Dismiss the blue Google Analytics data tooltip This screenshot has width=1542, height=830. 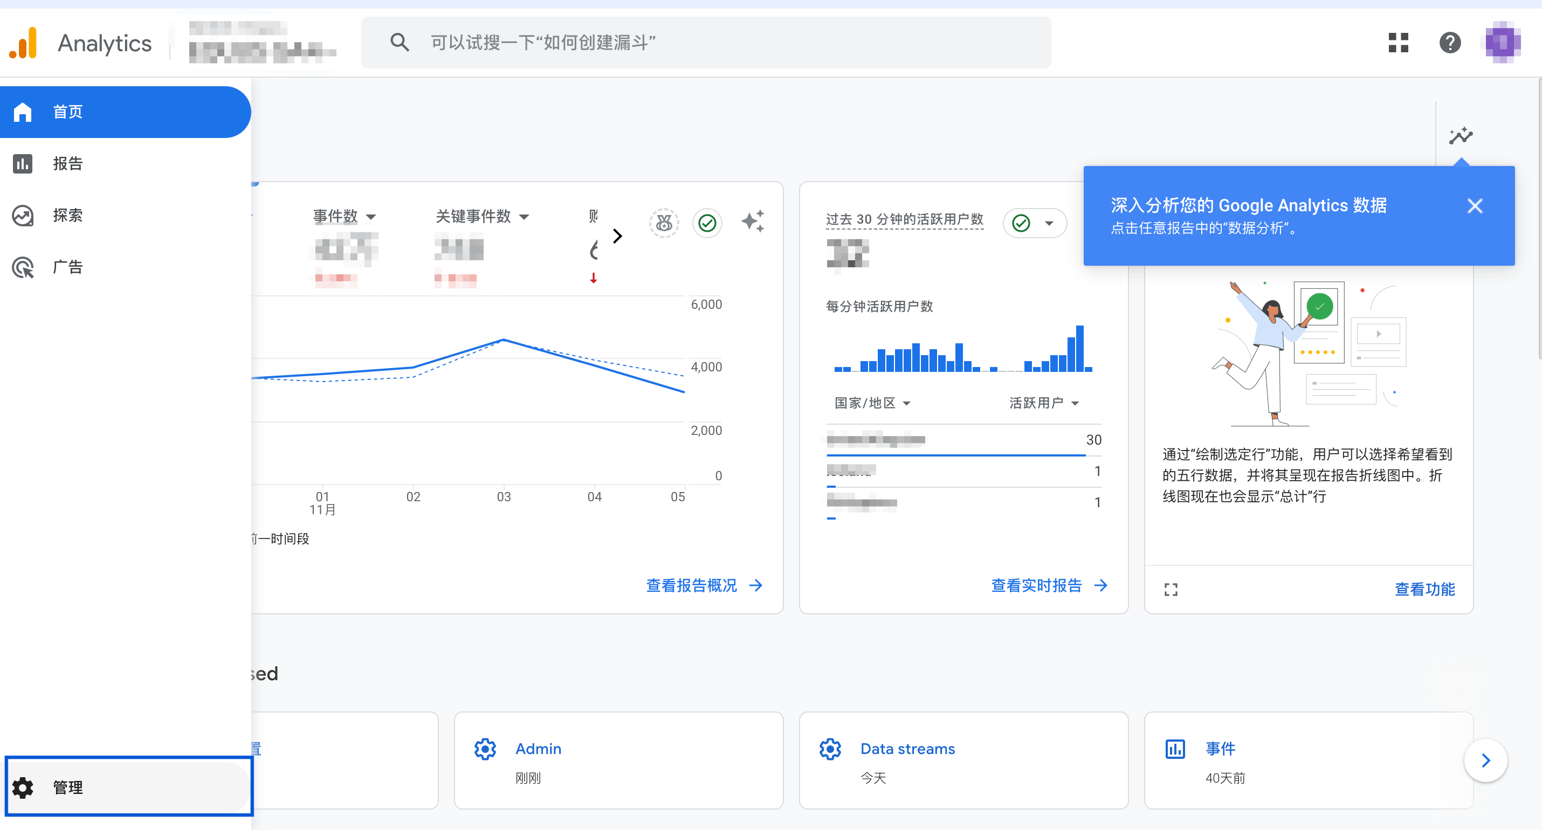pyautogui.click(x=1475, y=206)
